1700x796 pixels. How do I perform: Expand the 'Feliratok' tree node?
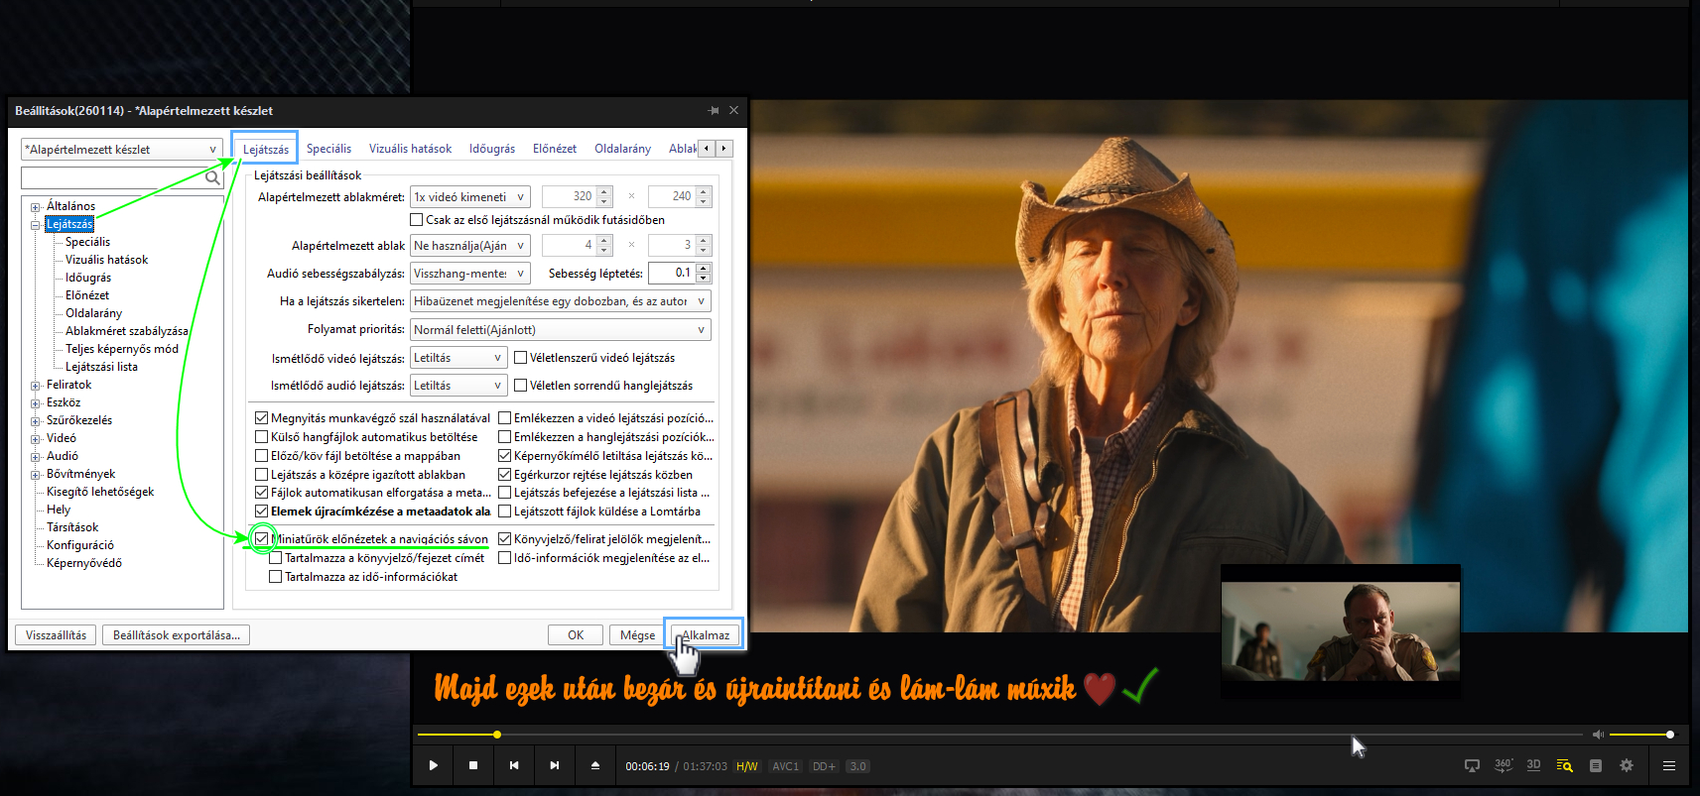point(36,386)
